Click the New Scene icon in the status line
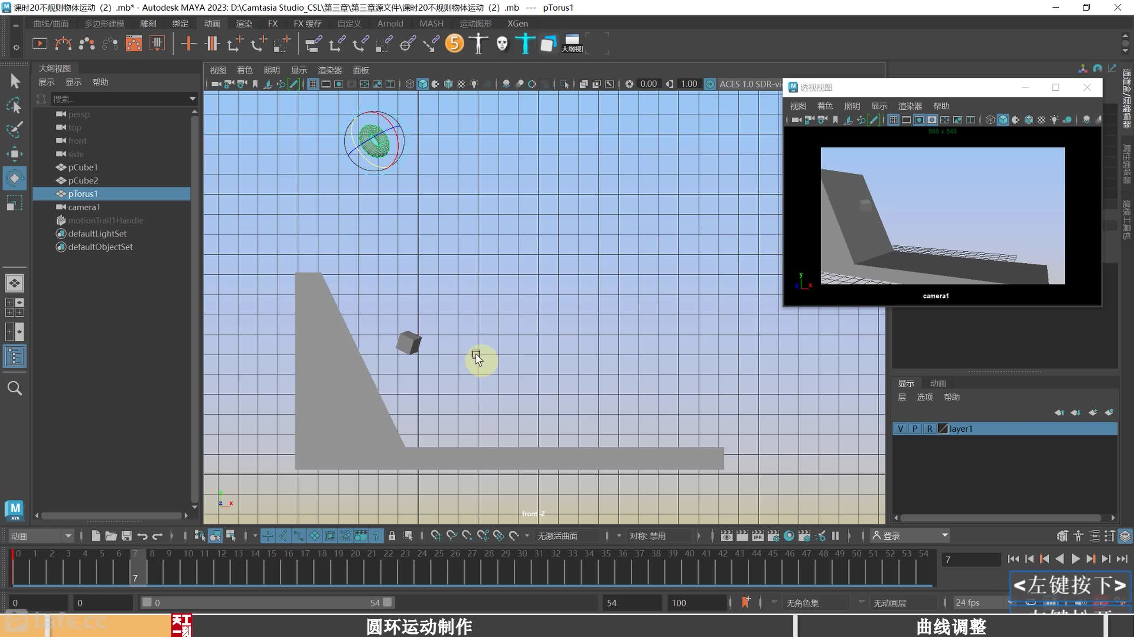This screenshot has height=637, width=1134. (96, 536)
